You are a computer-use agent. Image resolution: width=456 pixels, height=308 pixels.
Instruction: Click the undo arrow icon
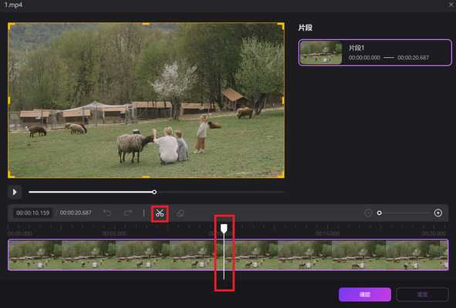click(x=107, y=213)
